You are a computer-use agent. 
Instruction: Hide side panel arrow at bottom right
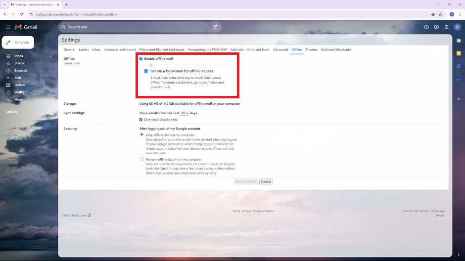coord(459,255)
